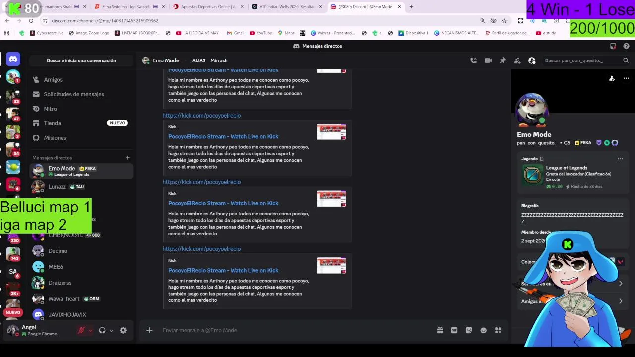
Task: Open the MEE6 direct message
Action: (81, 267)
